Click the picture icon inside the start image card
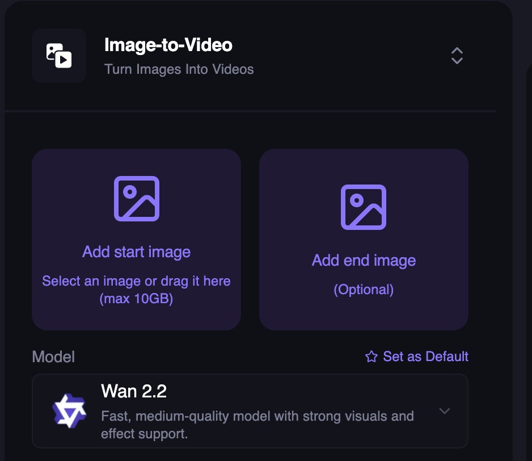The width and height of the screenshot is (532, 461). pos(136,198)
